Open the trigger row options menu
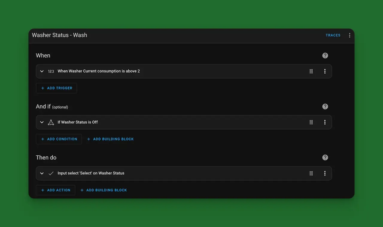 point(325,71)
